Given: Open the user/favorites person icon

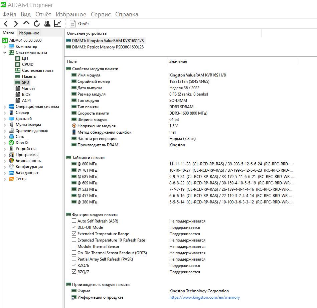Looking at the screenshot, I should [47, 24].
